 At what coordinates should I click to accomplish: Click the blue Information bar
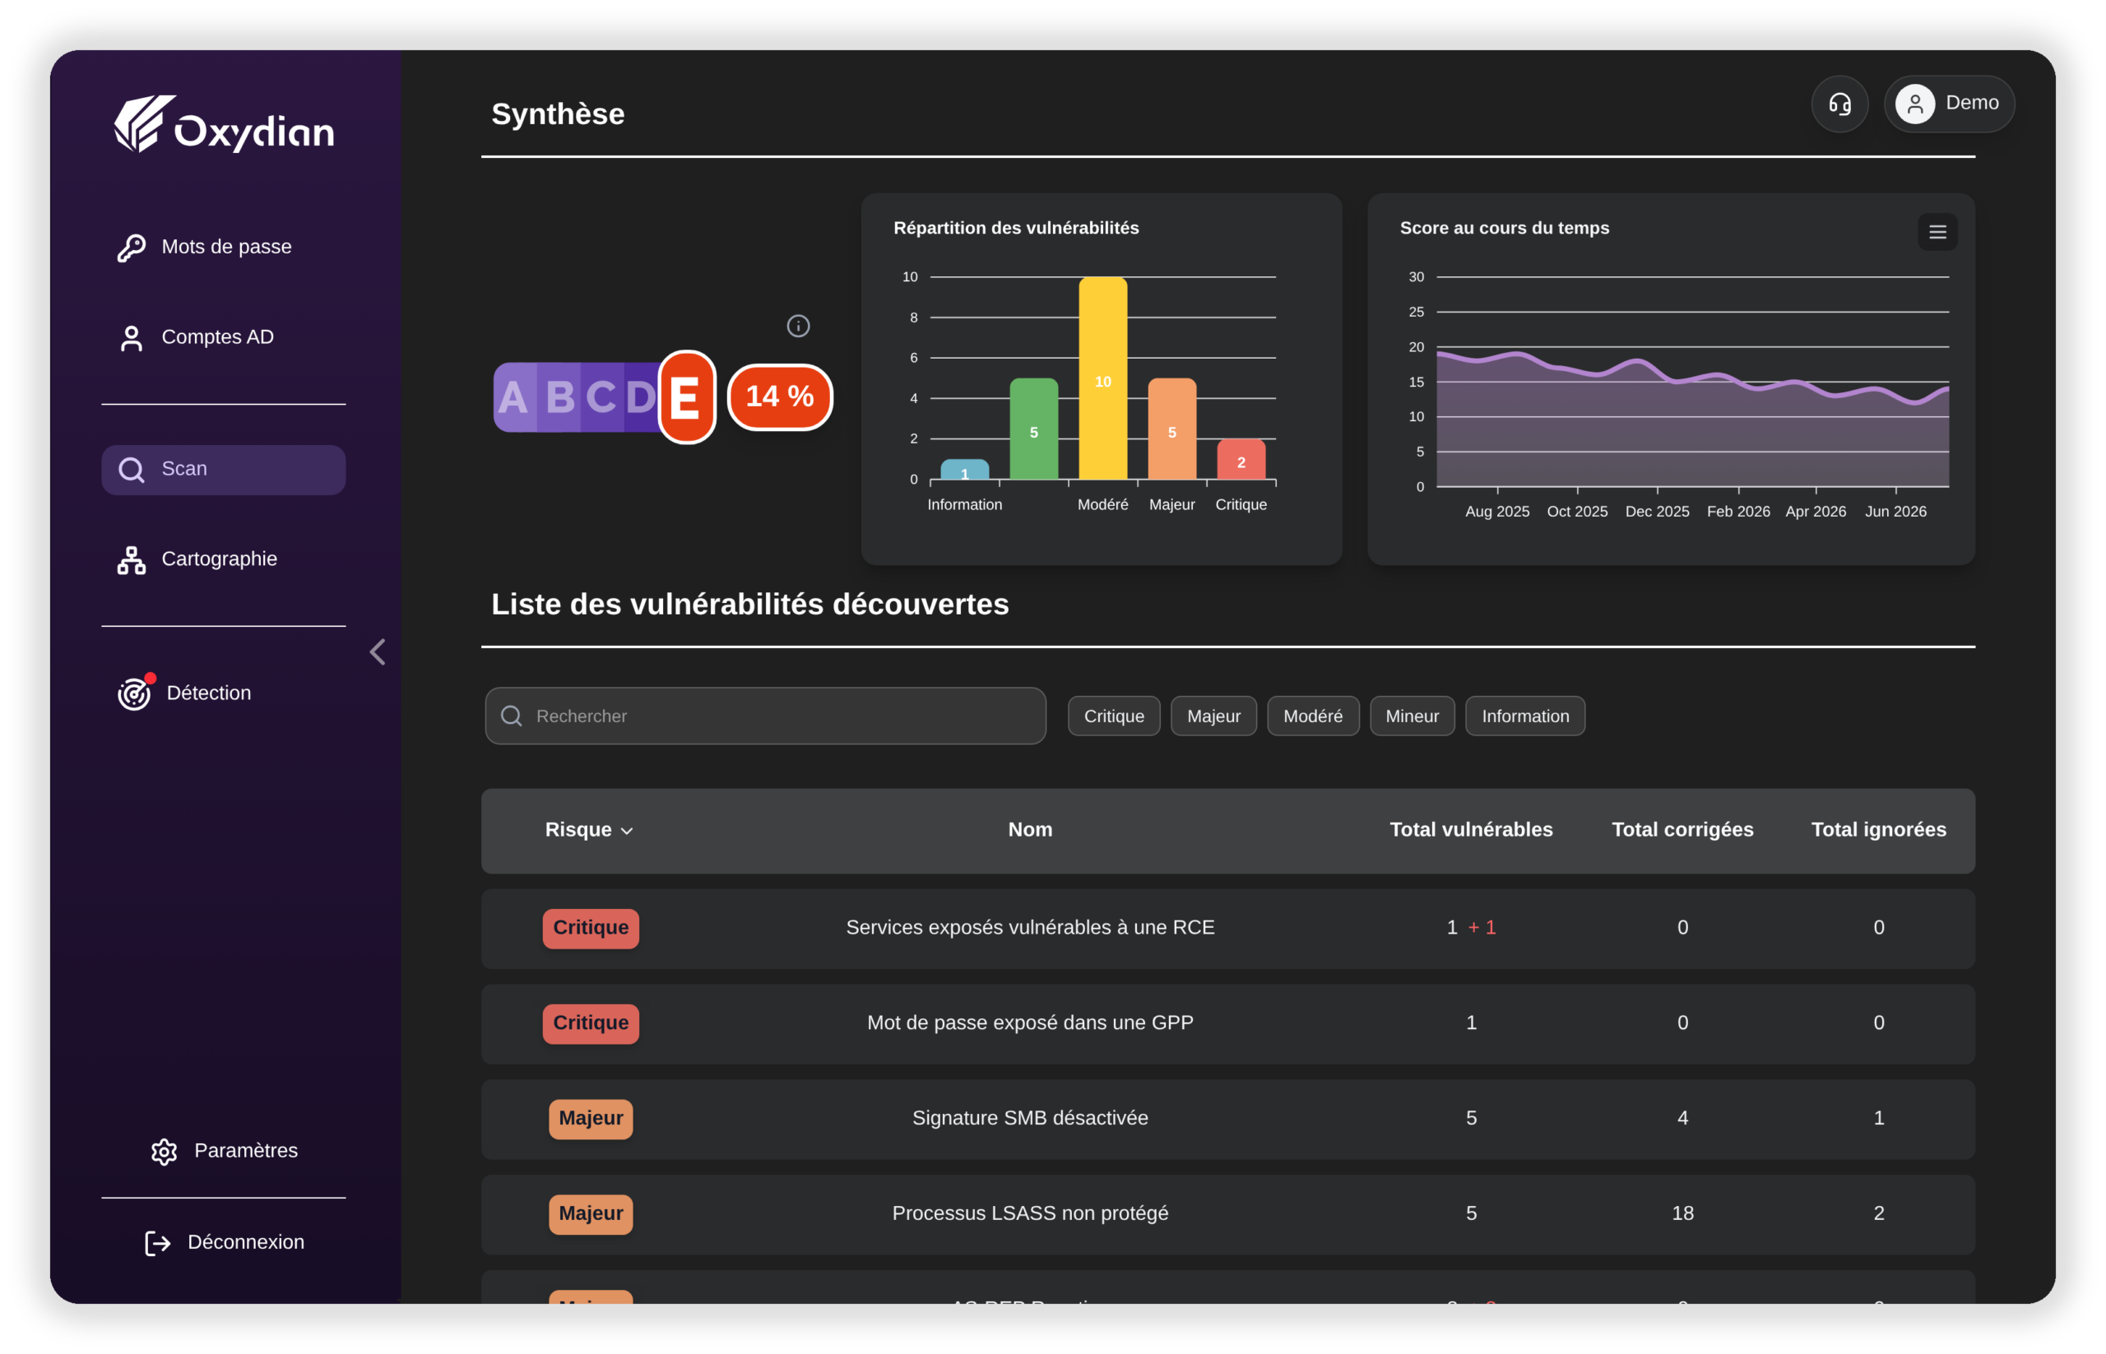(x=965, y=470)
